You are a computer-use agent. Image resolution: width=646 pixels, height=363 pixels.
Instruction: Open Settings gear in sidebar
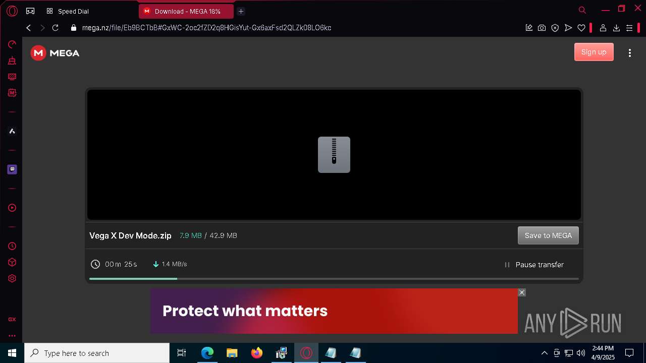tap(12, 278)
